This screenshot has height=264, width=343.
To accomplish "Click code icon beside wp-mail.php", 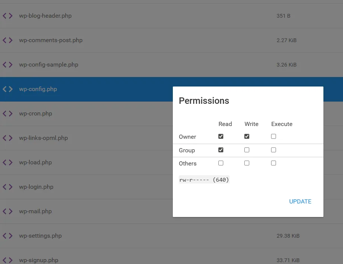I will (8, 212).
